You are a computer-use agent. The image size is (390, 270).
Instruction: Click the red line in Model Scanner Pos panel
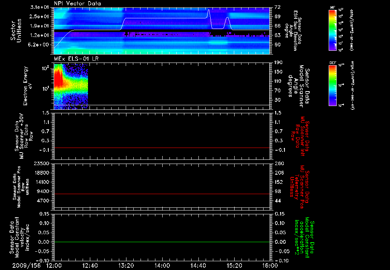click(162, 194)
